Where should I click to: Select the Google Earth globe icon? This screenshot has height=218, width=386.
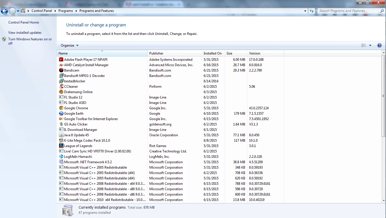(61, 114)
